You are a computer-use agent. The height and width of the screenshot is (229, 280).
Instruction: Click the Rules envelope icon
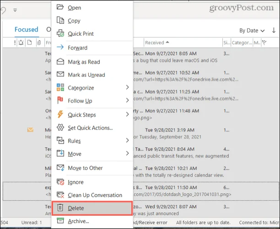click(x=60, y=140)
